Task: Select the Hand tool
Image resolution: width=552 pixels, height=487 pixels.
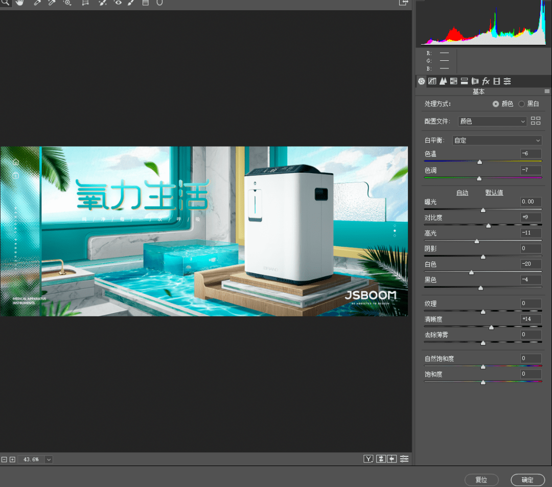Action: click(x=19, y=3)
